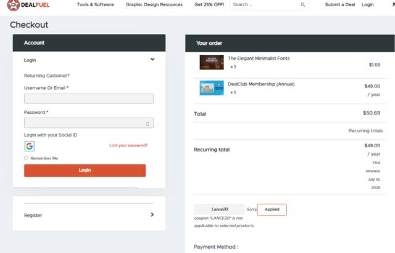Expand the Register section arrow
The width and height of the screenshot is (395, 253).
tap(152, 215)
